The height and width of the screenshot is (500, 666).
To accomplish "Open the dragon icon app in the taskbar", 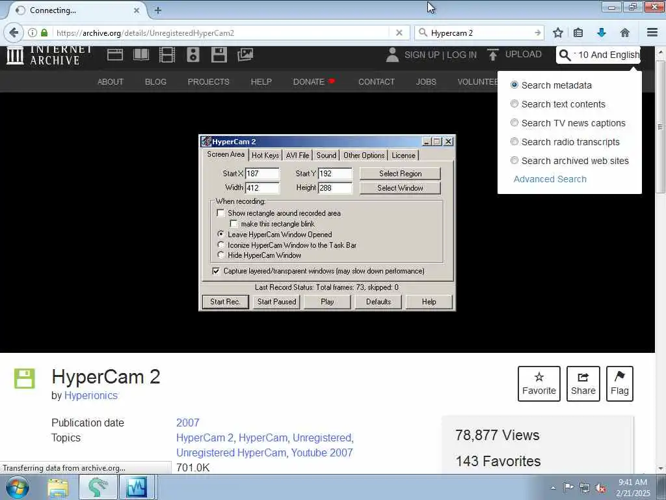I will (x=98, y=488).
